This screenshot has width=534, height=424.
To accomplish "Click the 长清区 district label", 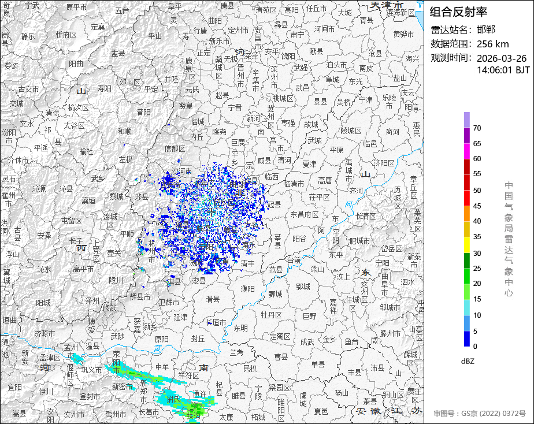I will pyautogui.click(x=366, y=216).
